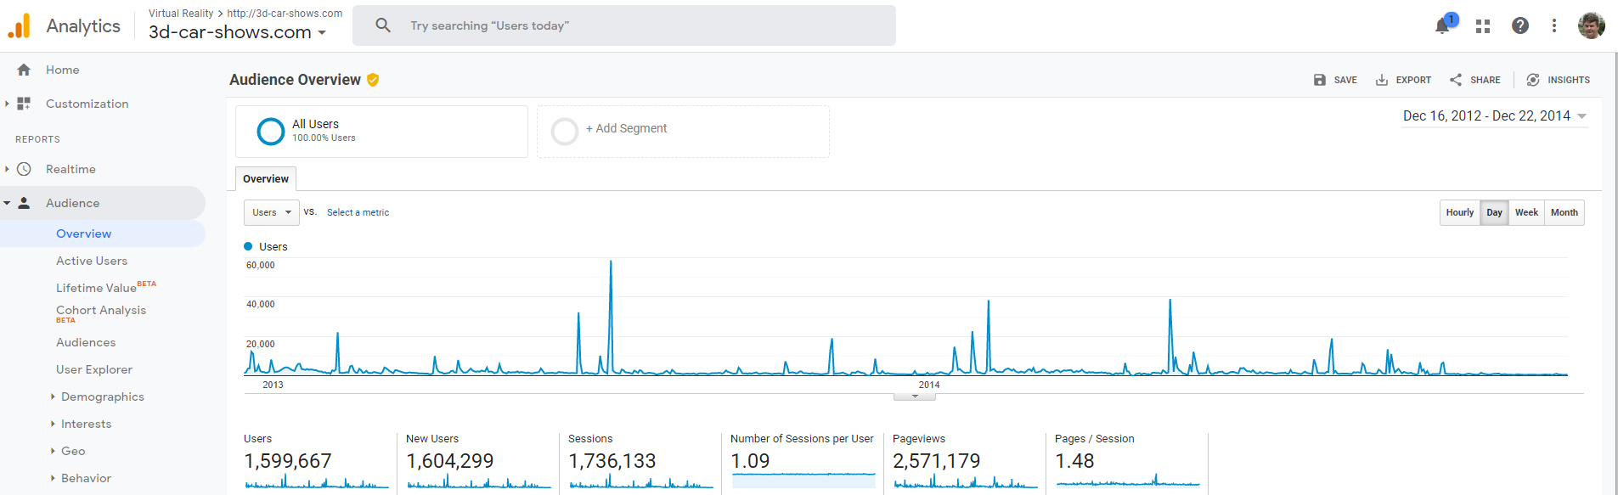The height and width of the screenshot is (495, 1618).
Task: Click + Add Segment
Action: pos(626,128)
